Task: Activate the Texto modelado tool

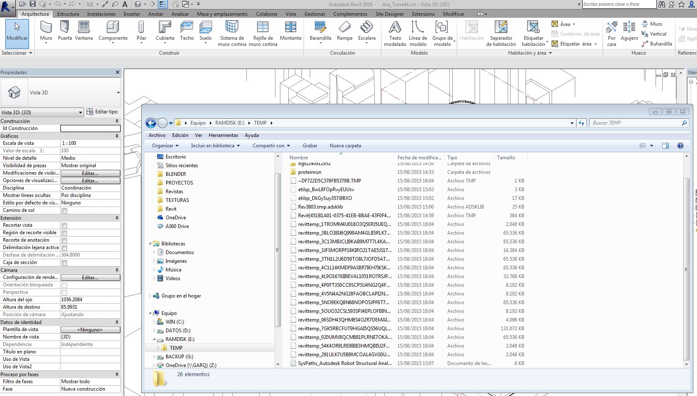Action: pyautogui.click(x=394, y=31)
